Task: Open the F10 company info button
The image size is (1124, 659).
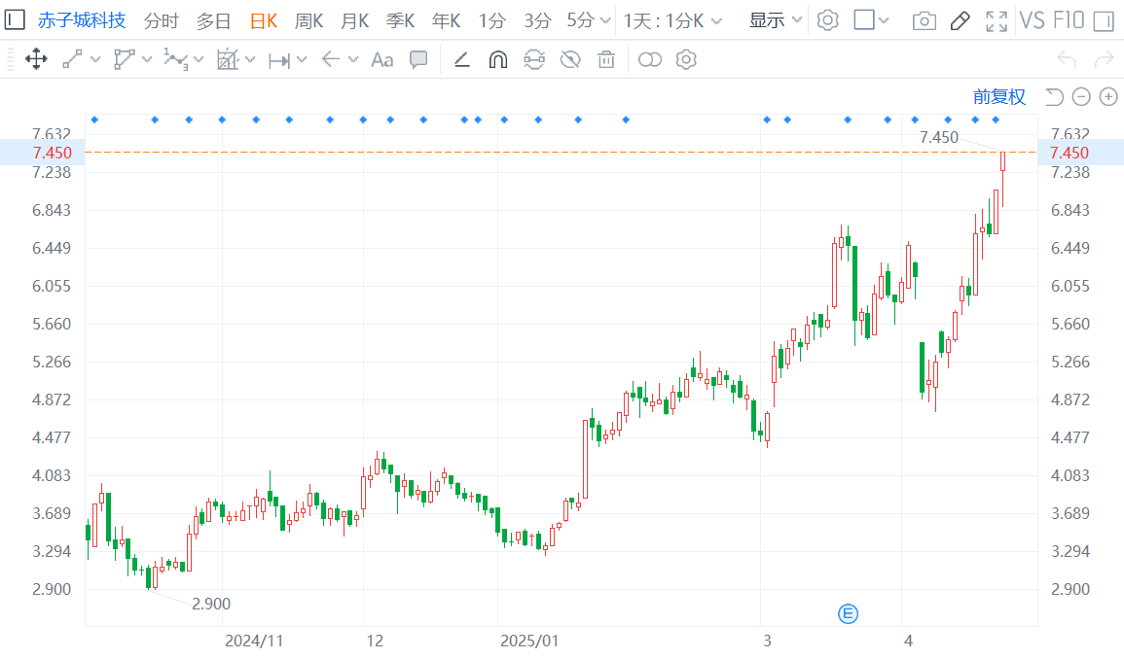Action: (1069, 20)
